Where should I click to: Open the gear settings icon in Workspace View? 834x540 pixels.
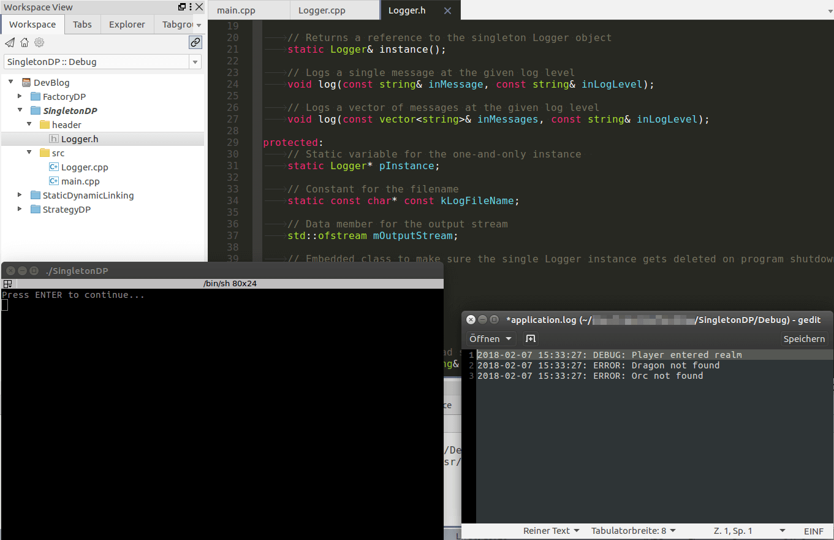[x=39, y=42]
